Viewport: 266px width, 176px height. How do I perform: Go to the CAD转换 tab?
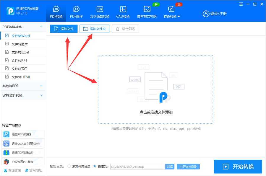(123, 12)
